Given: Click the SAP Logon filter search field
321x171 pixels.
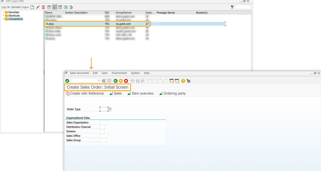Looking at the screenshot, I should pos(243,7).
